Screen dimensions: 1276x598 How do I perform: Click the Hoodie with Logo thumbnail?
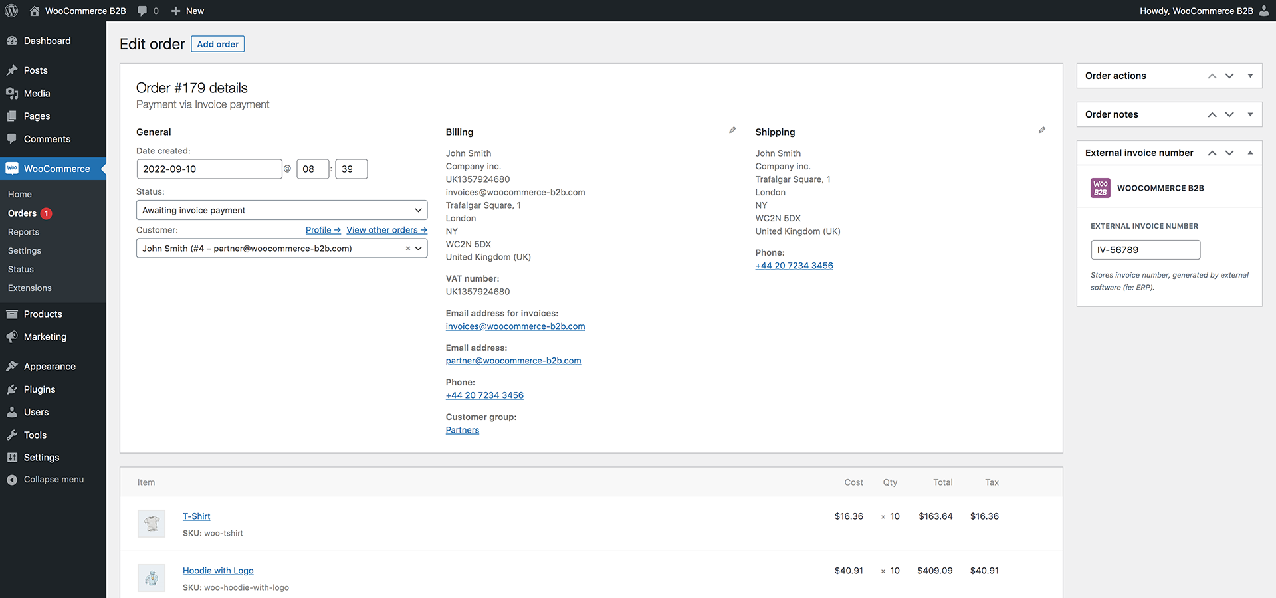152,578
